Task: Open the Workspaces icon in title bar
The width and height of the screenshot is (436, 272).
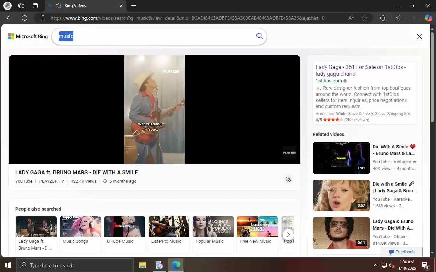Action: tap(21, 6)
